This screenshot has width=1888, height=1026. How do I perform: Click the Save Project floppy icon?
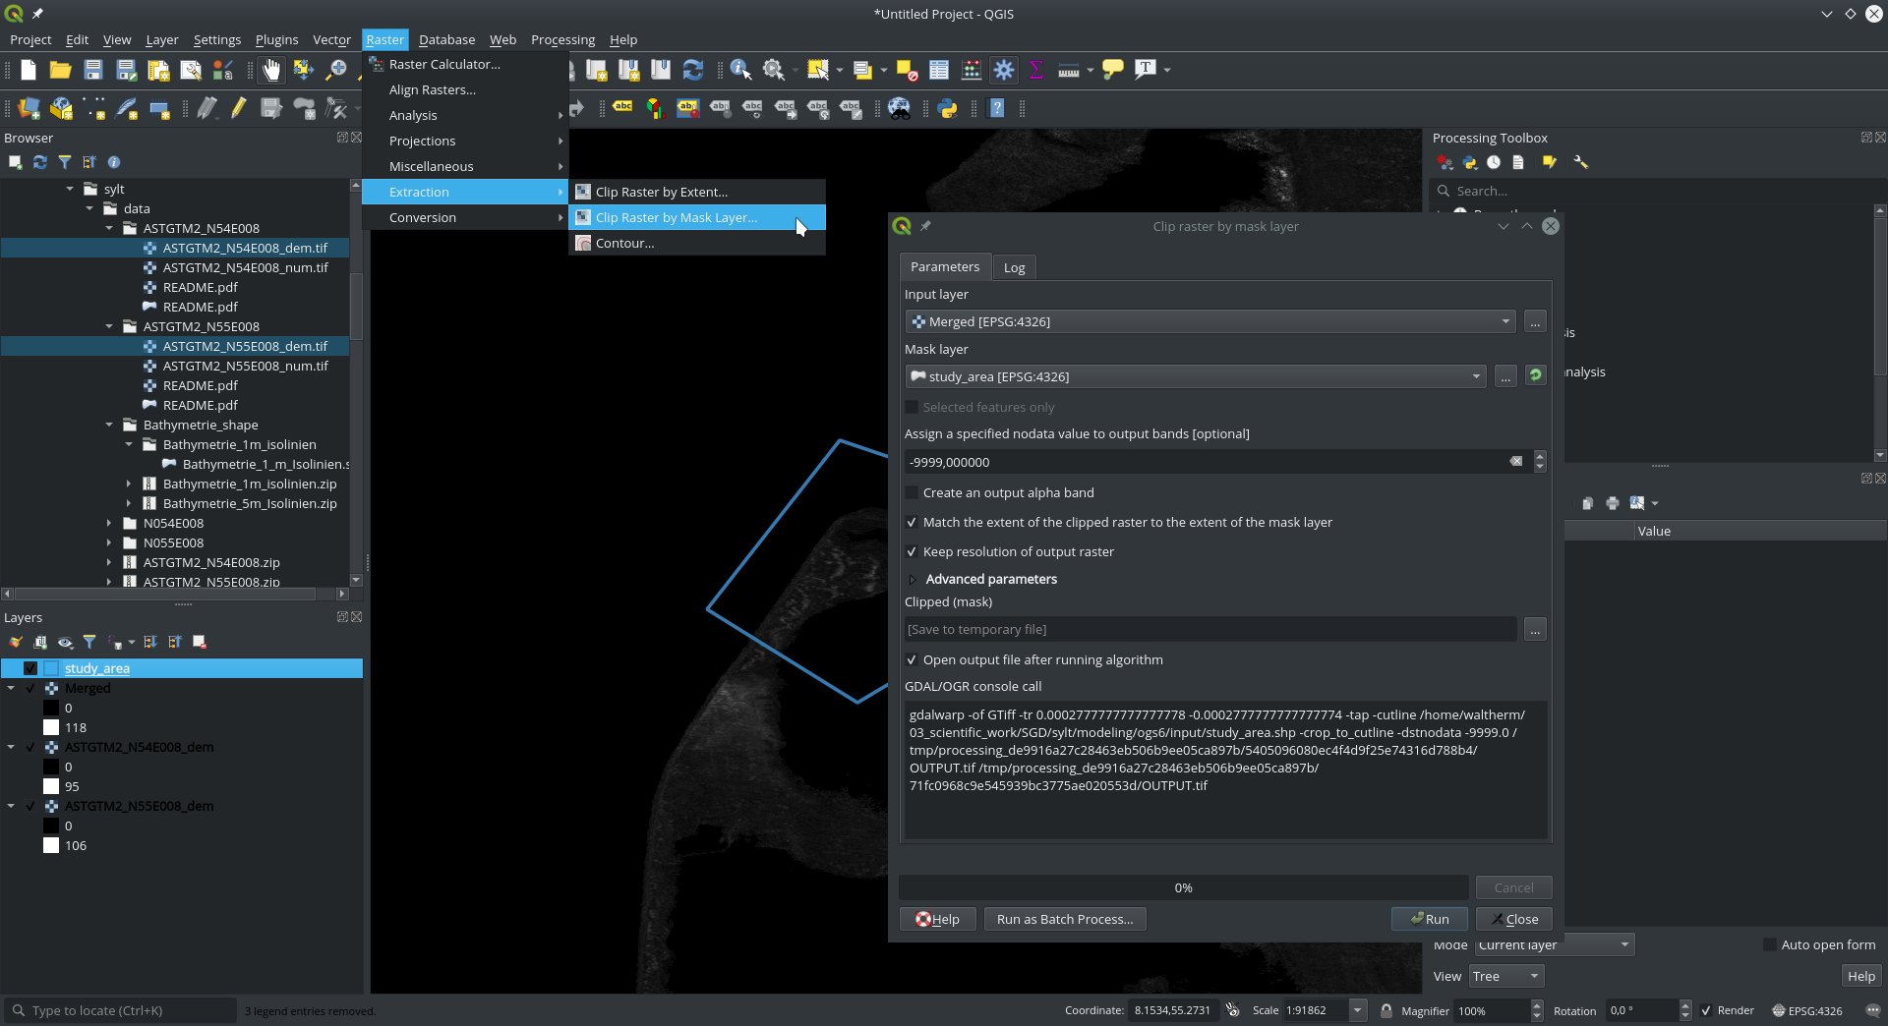coord(93,70)
